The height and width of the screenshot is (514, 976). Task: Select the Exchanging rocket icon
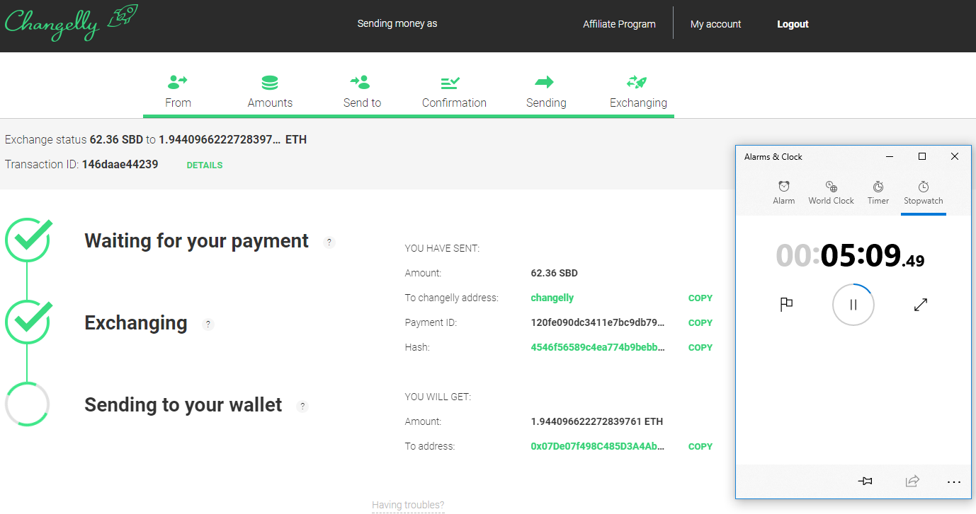(x=637, y=82)
